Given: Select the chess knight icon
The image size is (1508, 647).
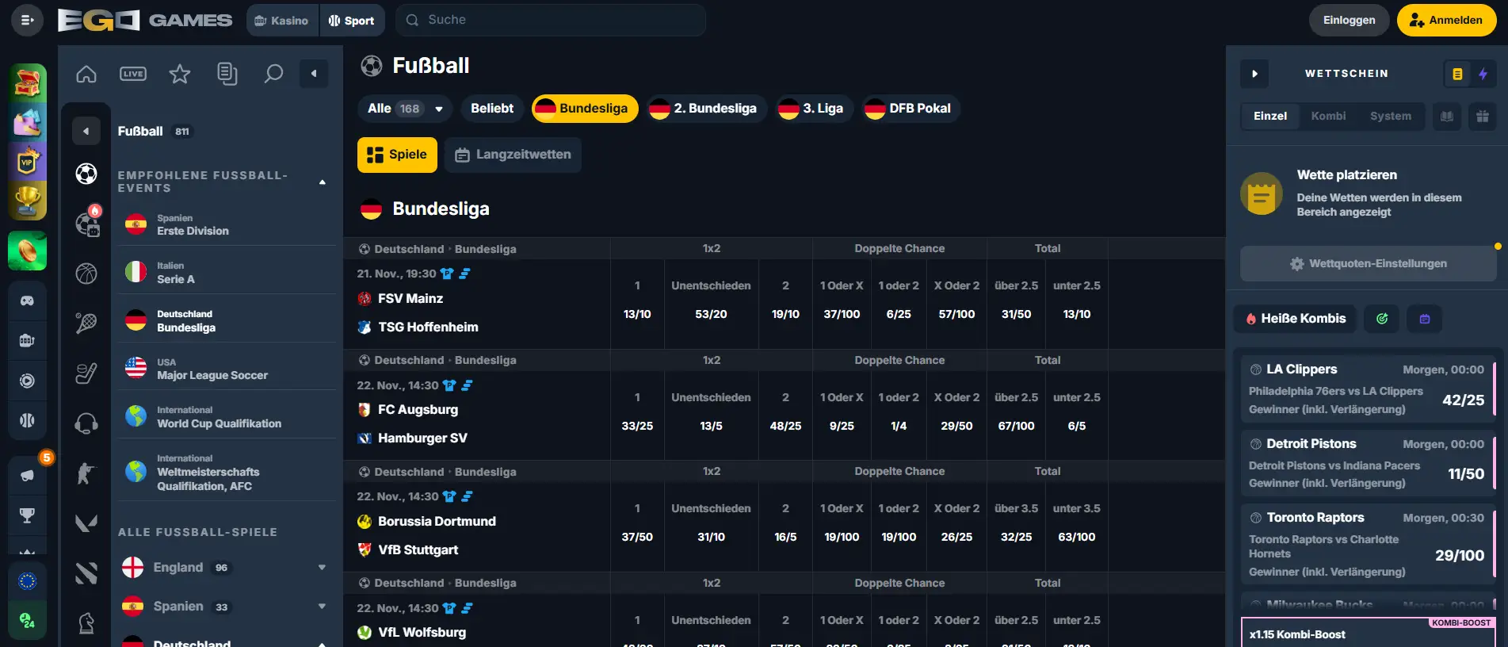Looking at the screenshot, I should (86, 623).
